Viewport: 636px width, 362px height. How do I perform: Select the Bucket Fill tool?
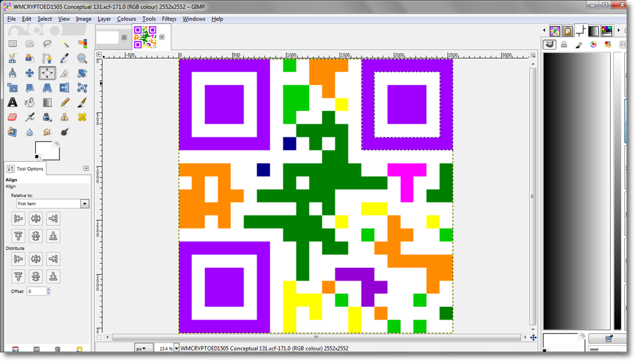29,102
